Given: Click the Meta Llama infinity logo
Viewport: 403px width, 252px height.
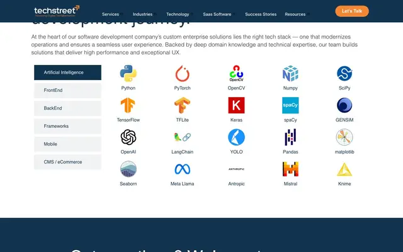Looking at the screenshot, I should [182, 169].
